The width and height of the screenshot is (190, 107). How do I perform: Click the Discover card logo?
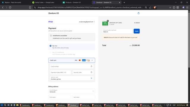(88, 60)
